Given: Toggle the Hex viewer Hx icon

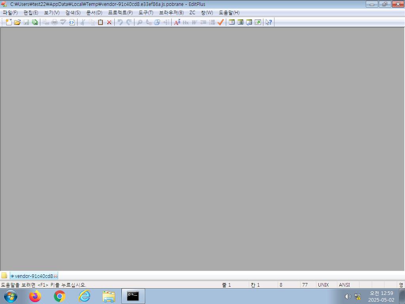Looking at the screenshot, I should pyautogui.click(x=186, y=22).
